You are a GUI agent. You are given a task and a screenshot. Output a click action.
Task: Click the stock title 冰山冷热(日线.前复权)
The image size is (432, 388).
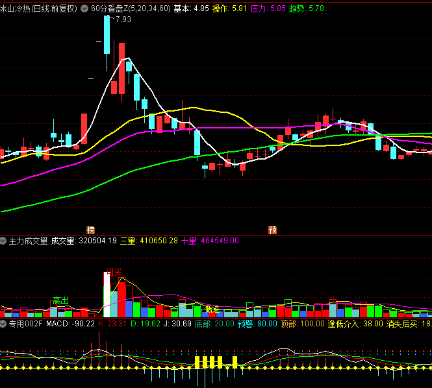tap(38, 9)
